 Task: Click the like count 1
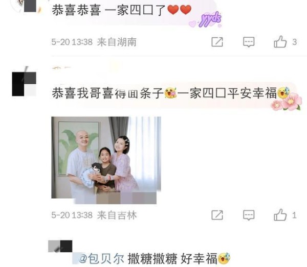(294, 215)
